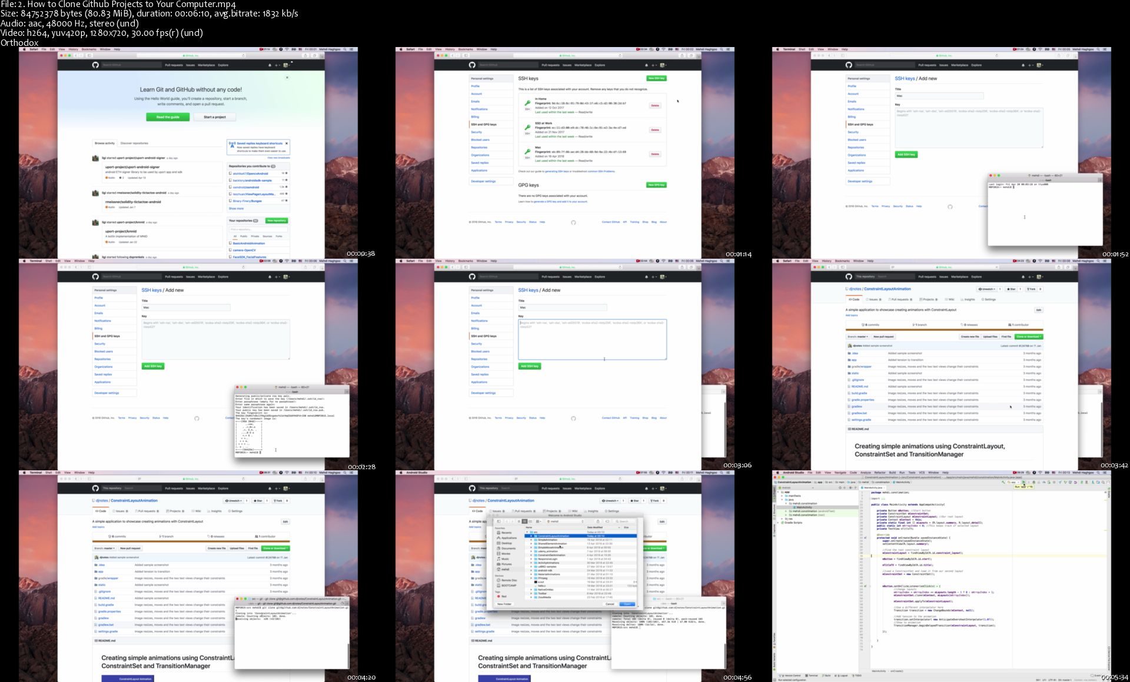Viewport: 1130px width, 682px height.
Task: Select 'Browse activity' tab in the 00:00:38 frame
Action: pos(105,143)
